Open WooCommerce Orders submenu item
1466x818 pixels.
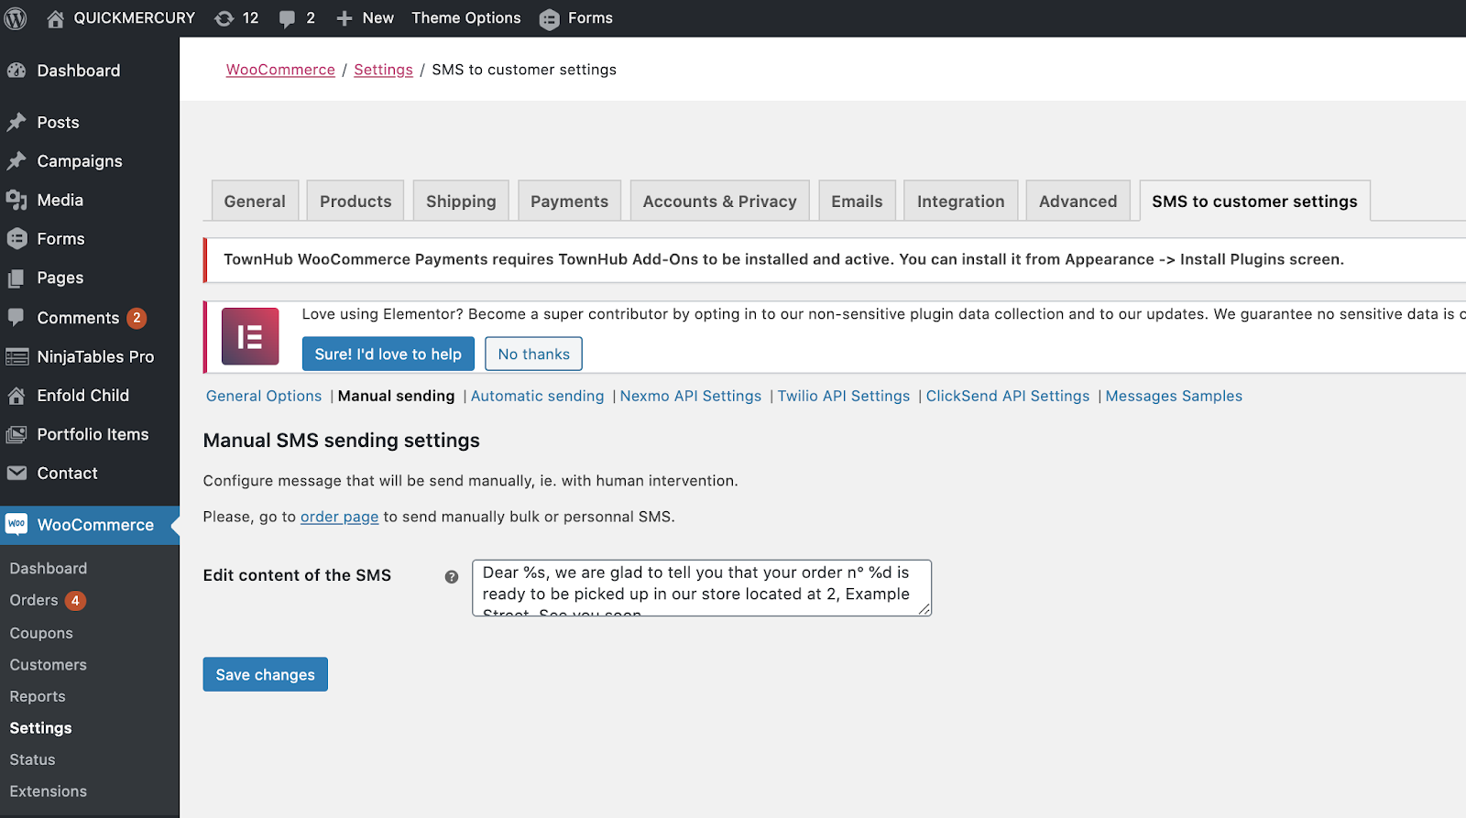click(34, 600)
